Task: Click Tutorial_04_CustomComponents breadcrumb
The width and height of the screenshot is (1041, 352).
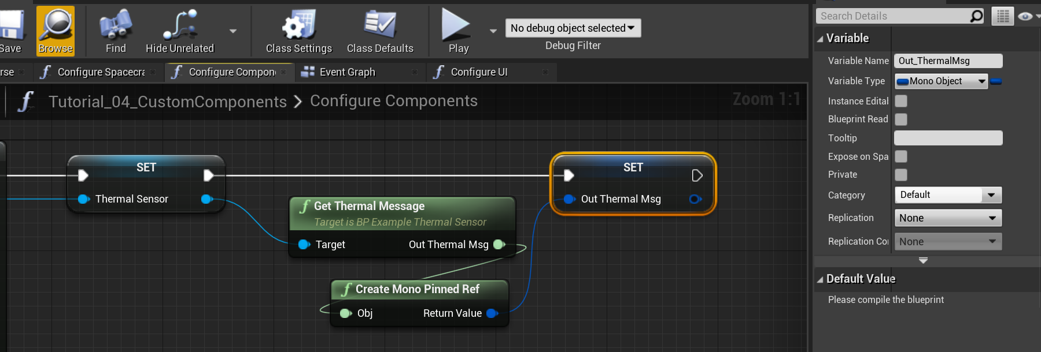Action: coord(168,102)
